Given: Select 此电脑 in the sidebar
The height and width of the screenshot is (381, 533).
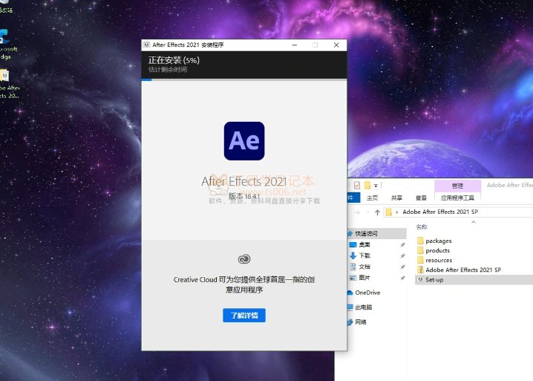Looking at the screenshot, I should coord(363,307).
